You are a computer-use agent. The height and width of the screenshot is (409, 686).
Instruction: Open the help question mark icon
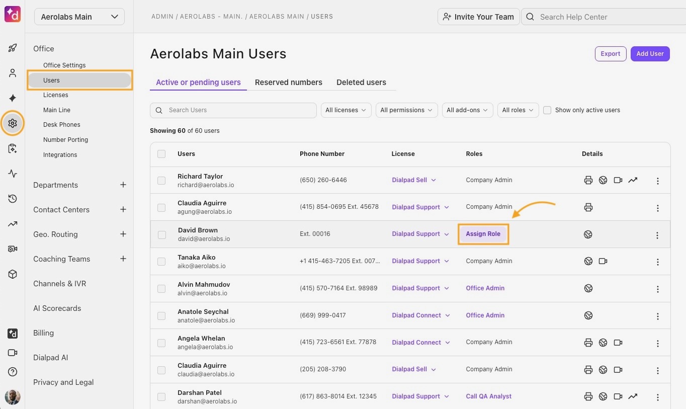coord(13,372)
